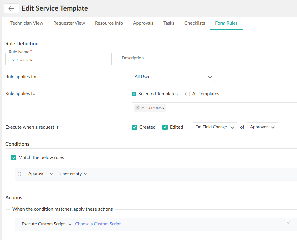Toggle the Edited checkbox
Image resolution: width=297 pixels, height=240 pixels.
coord(165,127)
